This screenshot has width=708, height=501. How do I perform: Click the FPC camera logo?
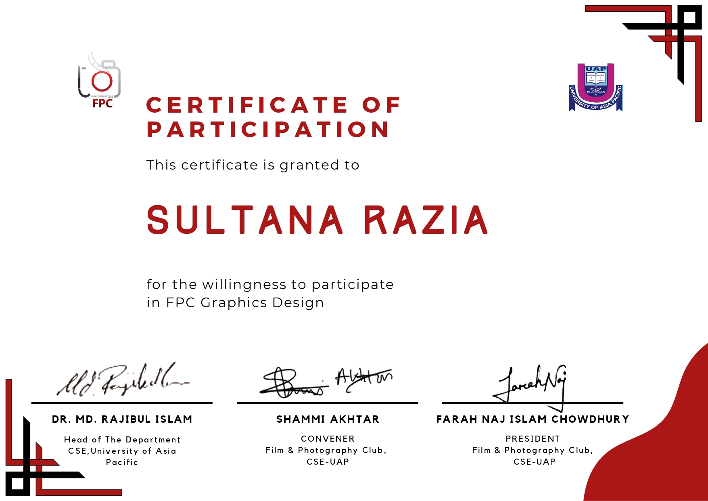point(100,81)
